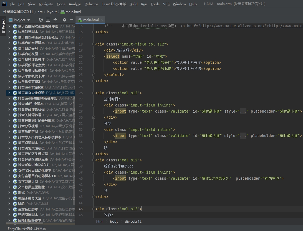Click the main.html breadcrumb in navigation bar
Viewport: 303px width, 231px height.
71,12
